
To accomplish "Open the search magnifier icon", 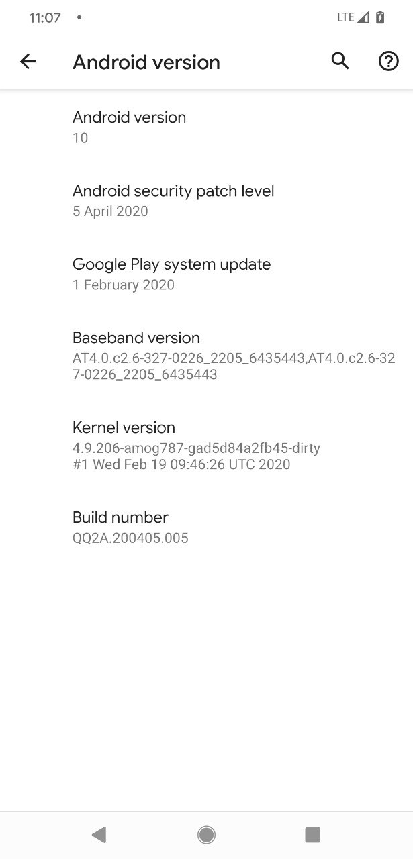I will 340,61.
